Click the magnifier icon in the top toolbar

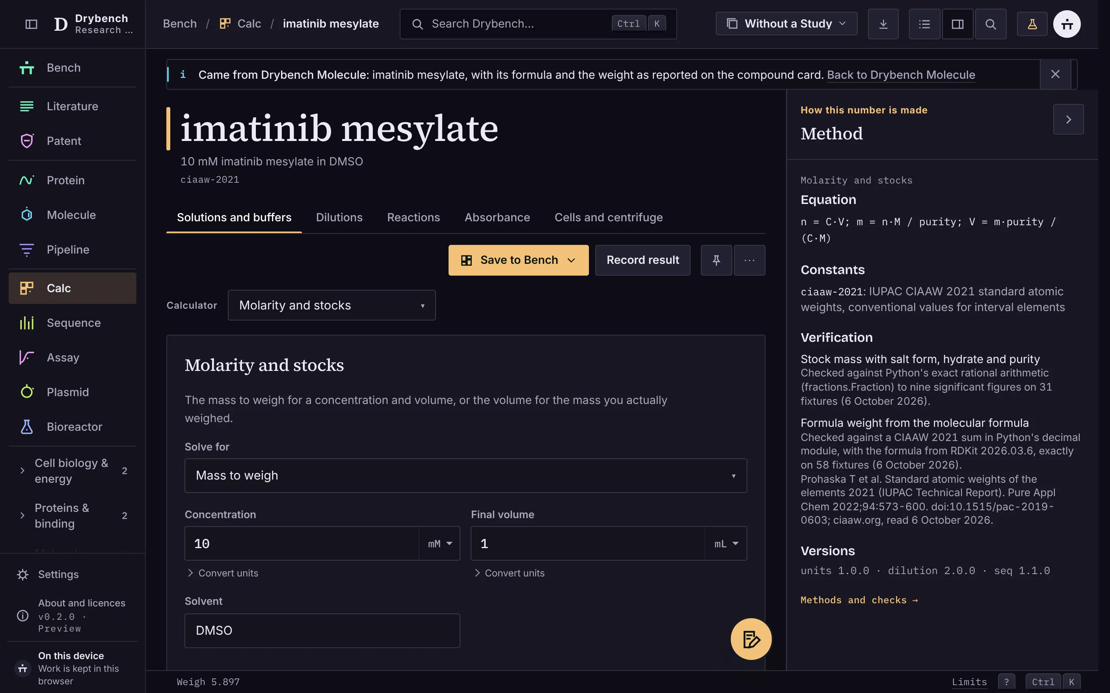click(x=990, y=24)
